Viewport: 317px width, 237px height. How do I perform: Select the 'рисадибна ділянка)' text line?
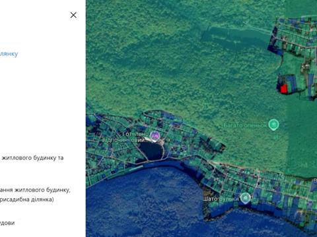(x=26, y=199)
